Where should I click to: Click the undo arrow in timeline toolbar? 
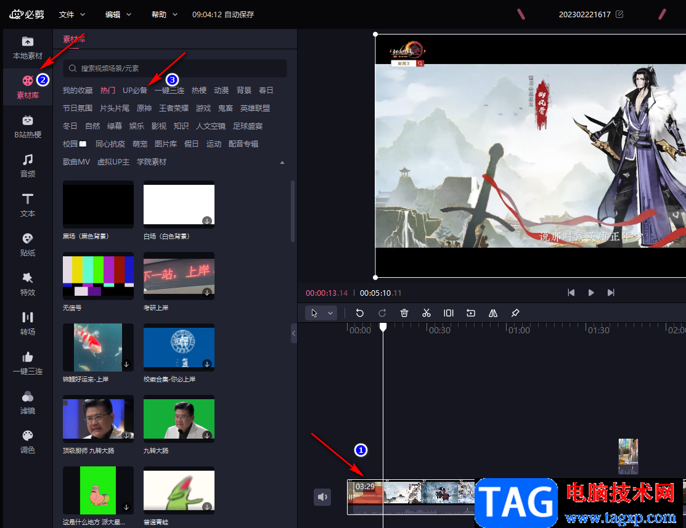(359, 313)
